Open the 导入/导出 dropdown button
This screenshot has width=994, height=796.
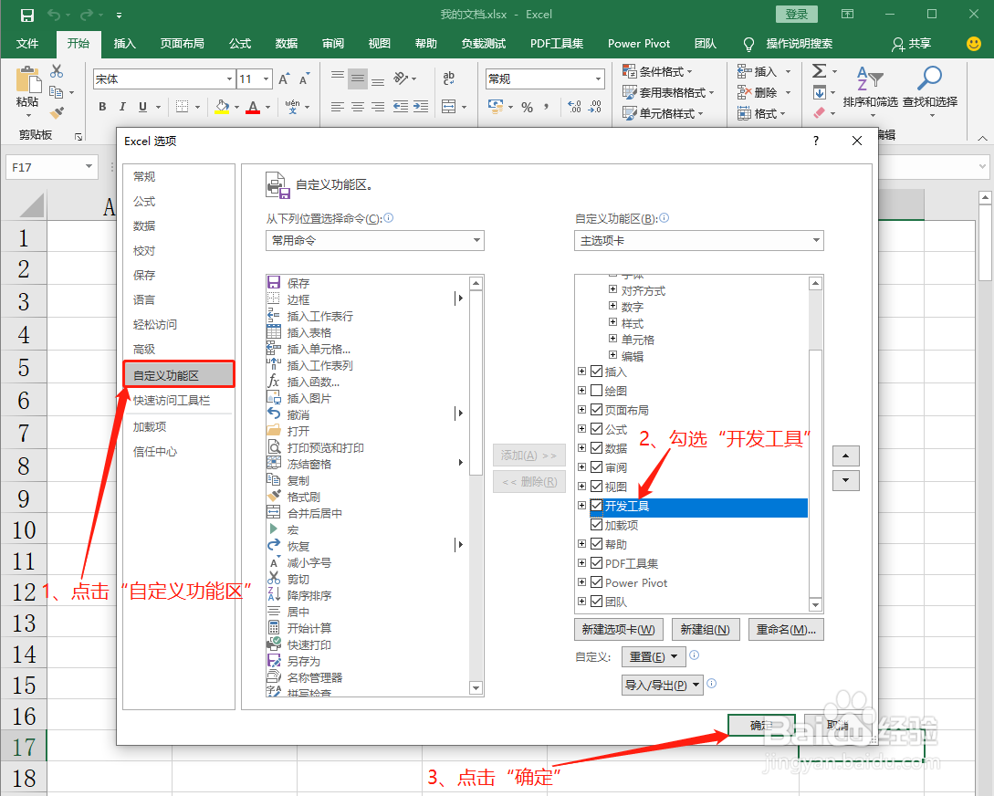[x=663, y=686]
